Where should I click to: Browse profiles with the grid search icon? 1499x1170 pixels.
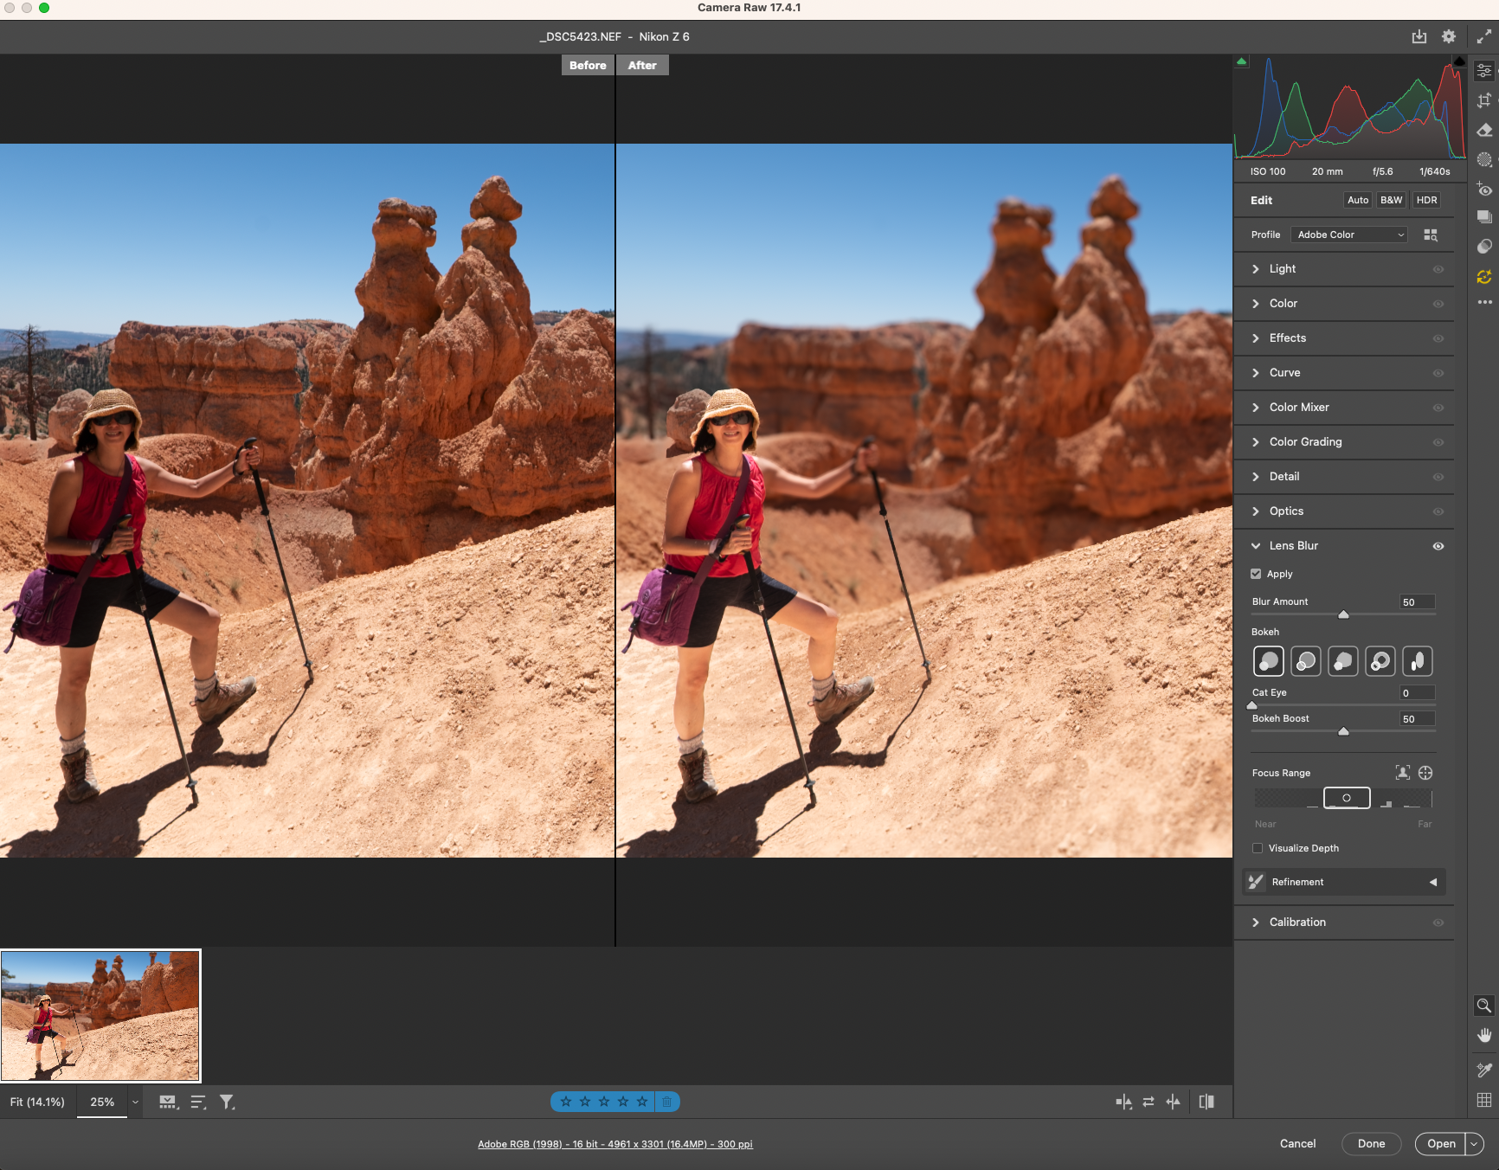click(x=1431, y=235)
